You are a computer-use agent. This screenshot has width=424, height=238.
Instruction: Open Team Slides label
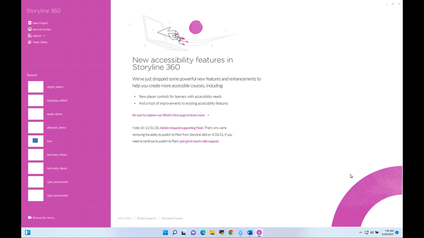[40, 42]
